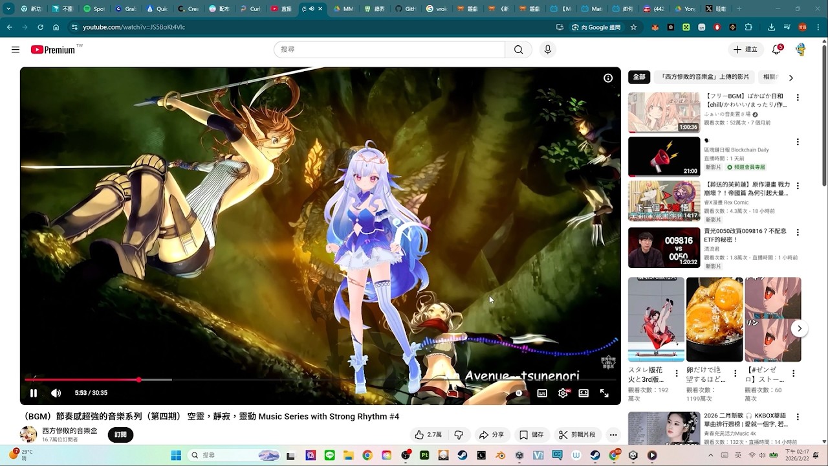Show video info card icon
Image resolution: width=828 pixels, height=466 pixels.
click(x=608, y=78)
